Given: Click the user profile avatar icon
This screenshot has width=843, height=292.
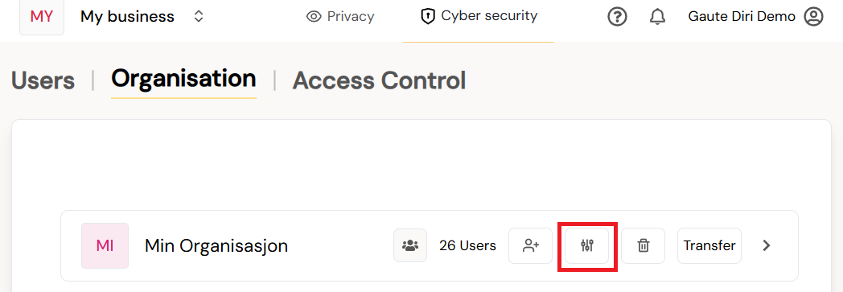Looking at the screenshot, I should [813, 17].
